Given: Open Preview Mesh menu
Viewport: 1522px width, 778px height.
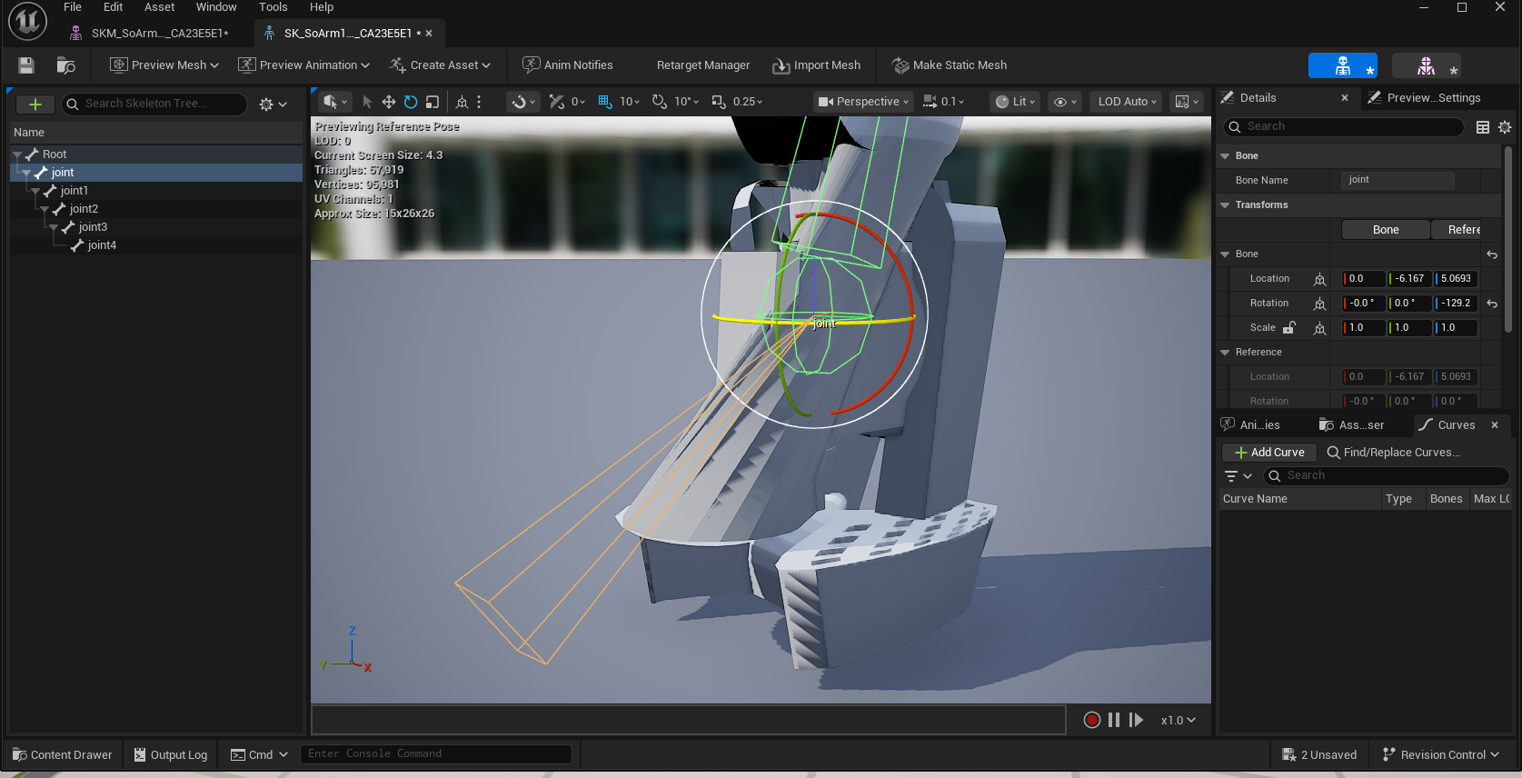Looking at the screenshot, I should (164, 65).
